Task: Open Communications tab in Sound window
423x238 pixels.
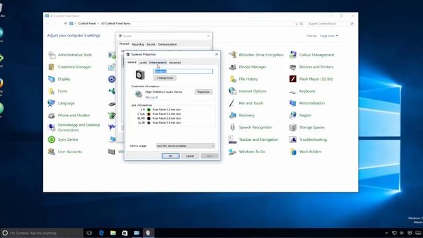Action: pos(167,44)
